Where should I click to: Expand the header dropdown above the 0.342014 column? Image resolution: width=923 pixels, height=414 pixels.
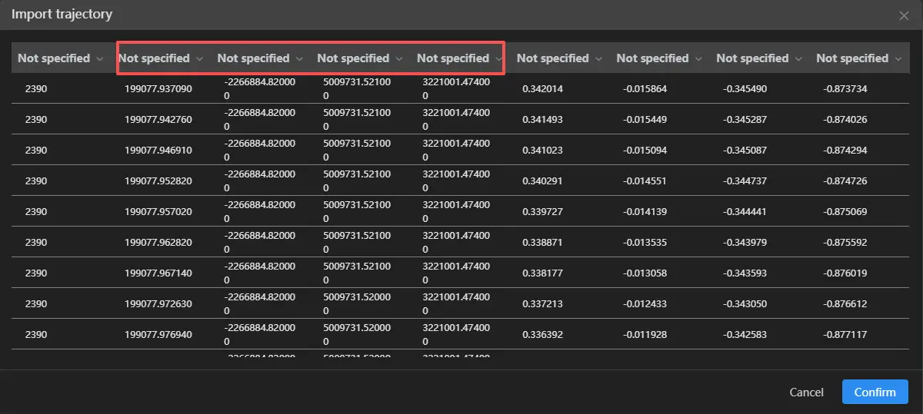tap(559, 58)
